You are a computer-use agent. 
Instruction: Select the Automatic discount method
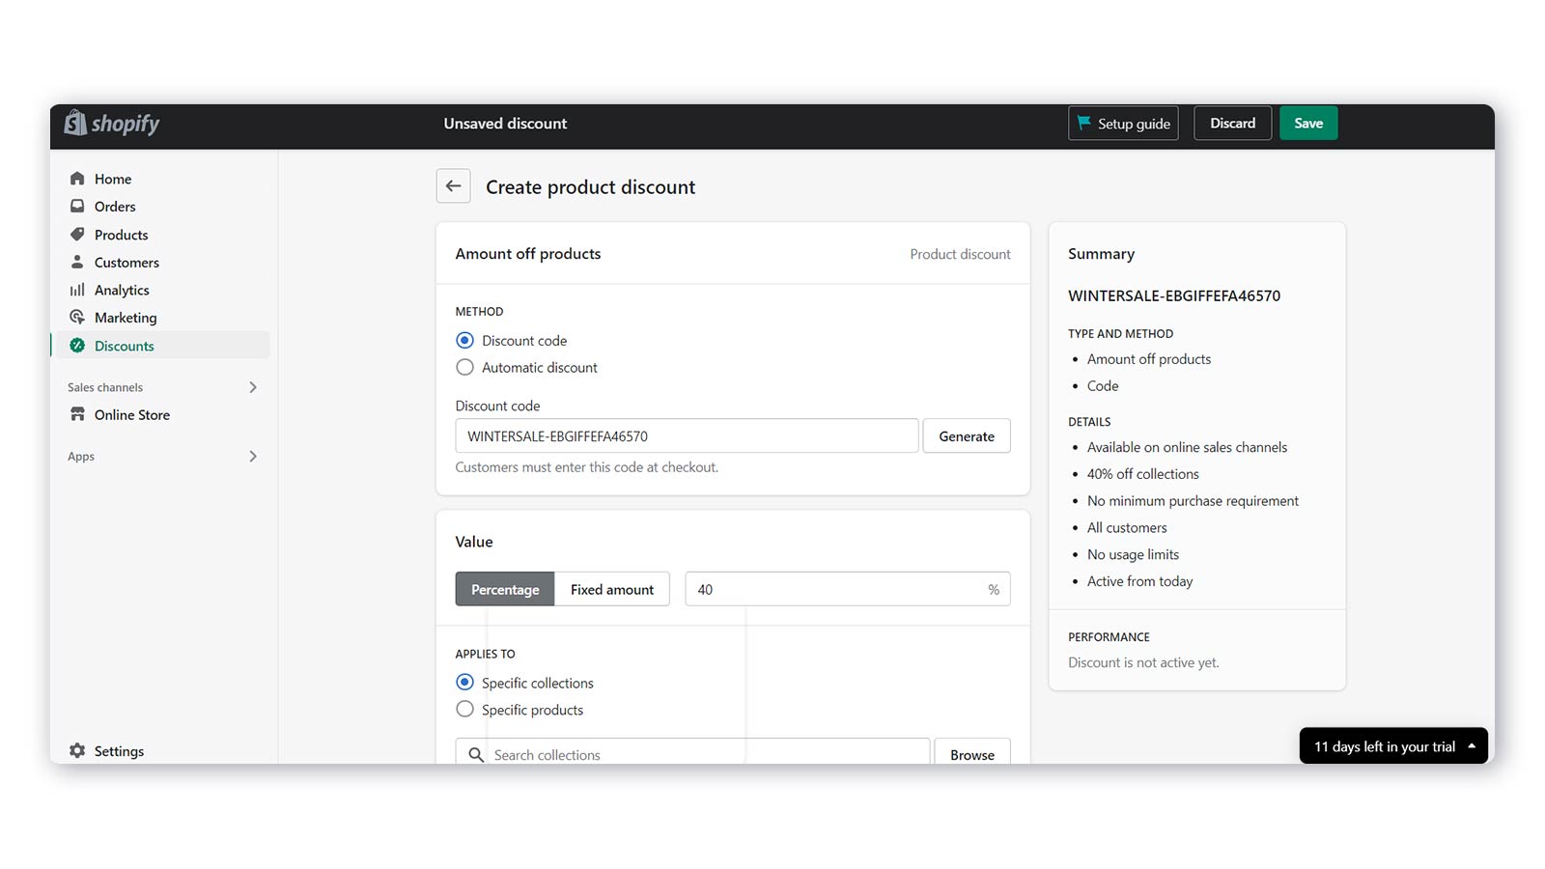[x=464, y=367]
